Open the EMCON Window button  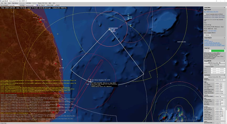click(x=214, y=63)
